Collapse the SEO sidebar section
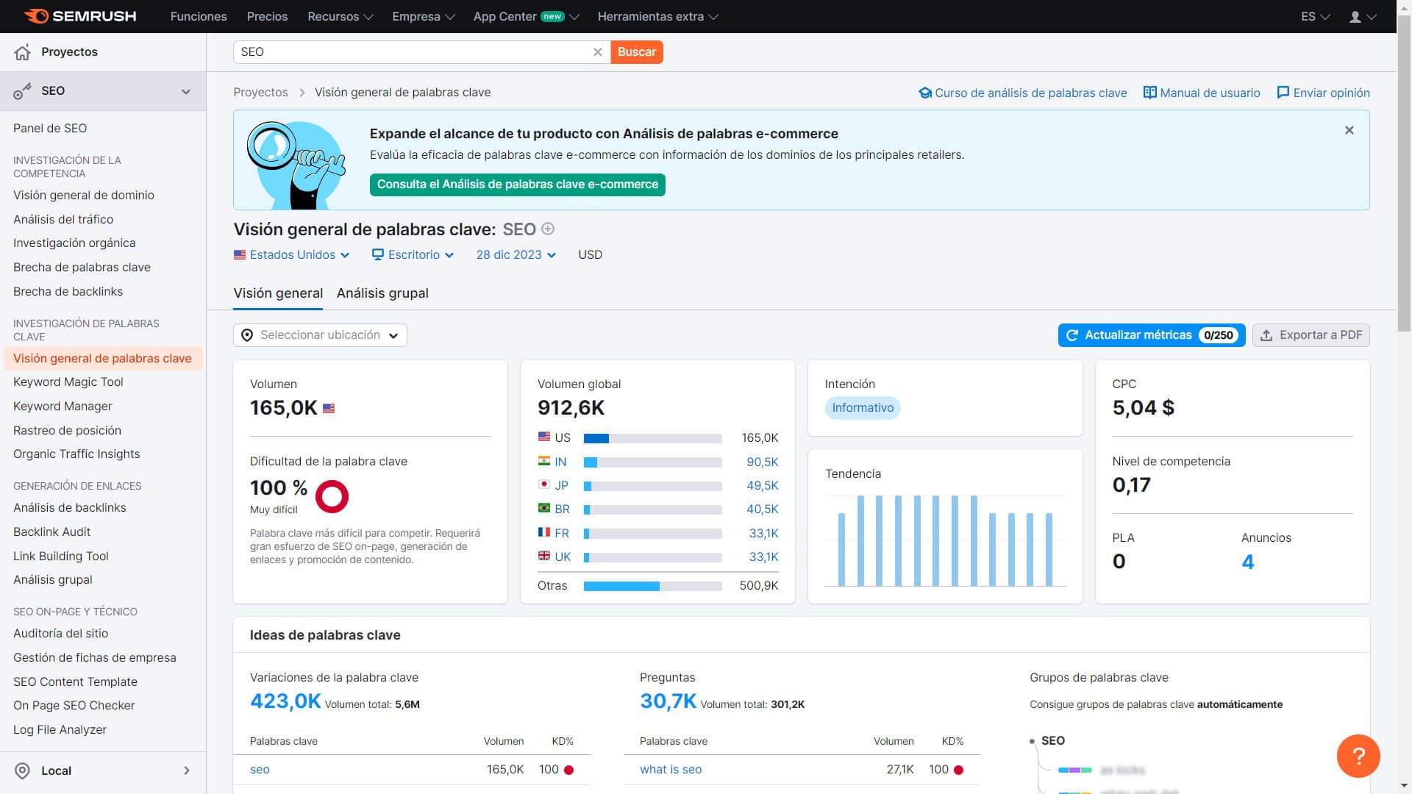 186,92
